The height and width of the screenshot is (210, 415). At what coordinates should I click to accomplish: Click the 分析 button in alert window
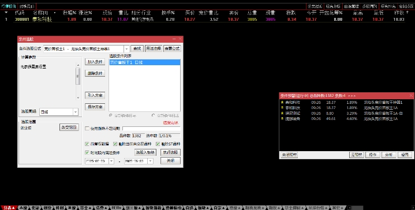[389, 155]
